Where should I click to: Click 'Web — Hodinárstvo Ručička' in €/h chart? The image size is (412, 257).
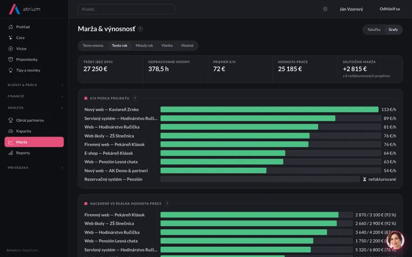[x=112, y=127]
